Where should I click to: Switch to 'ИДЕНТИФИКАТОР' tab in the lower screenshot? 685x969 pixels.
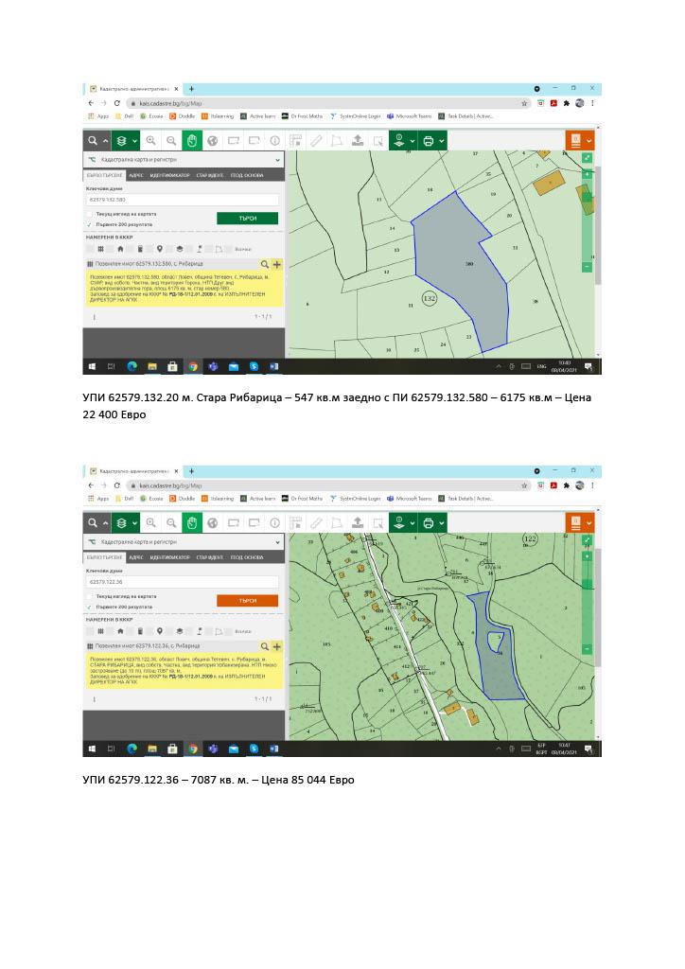(x=170, y=557)
